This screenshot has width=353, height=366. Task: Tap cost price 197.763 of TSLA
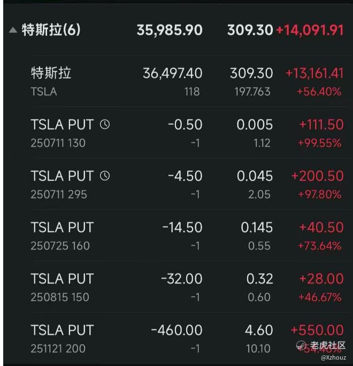point(252,91)
